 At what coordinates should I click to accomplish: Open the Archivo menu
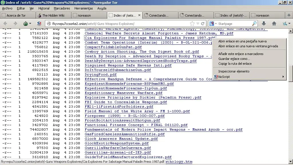pyautogui.click(x=7, y=8)
